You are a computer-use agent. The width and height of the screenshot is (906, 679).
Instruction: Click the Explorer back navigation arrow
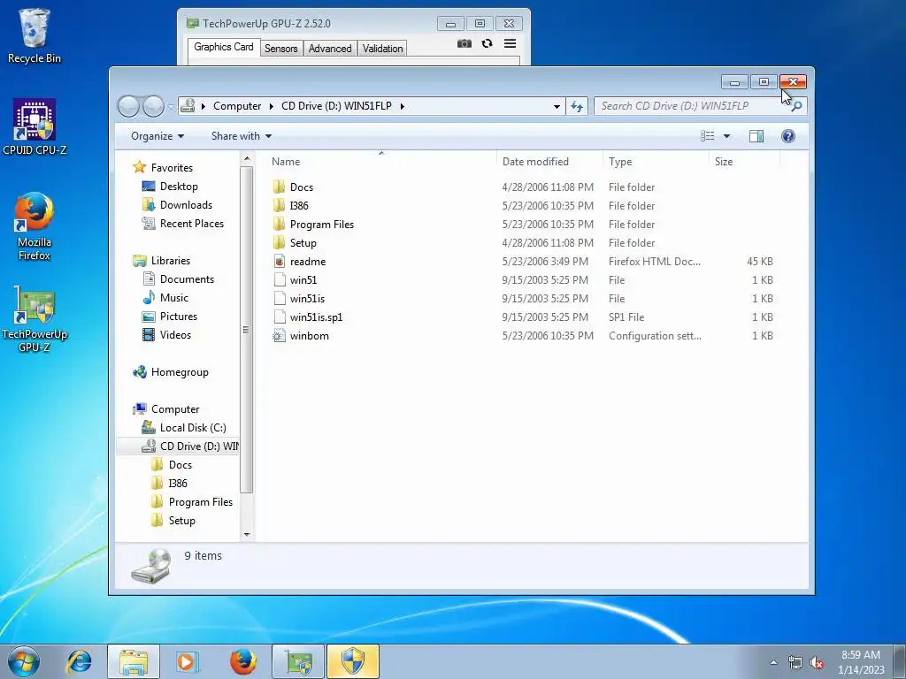tap(128, 106)
